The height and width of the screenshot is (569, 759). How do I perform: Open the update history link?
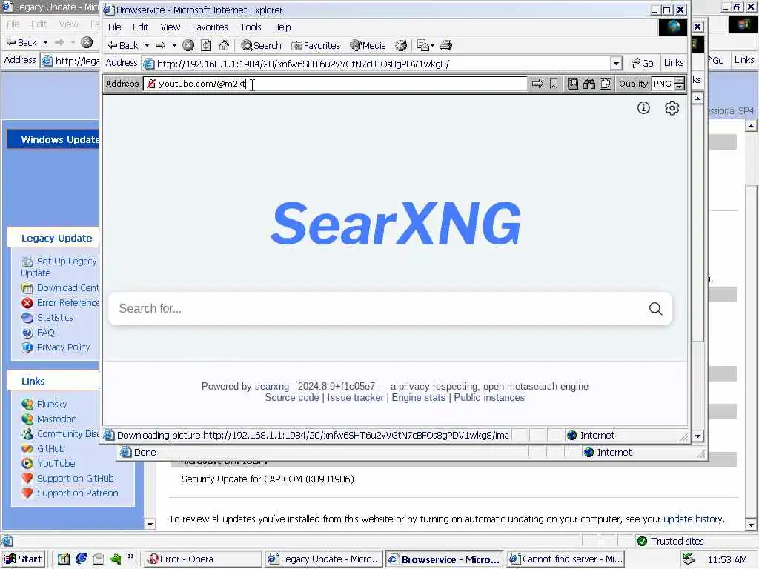(x=693, y=519)
